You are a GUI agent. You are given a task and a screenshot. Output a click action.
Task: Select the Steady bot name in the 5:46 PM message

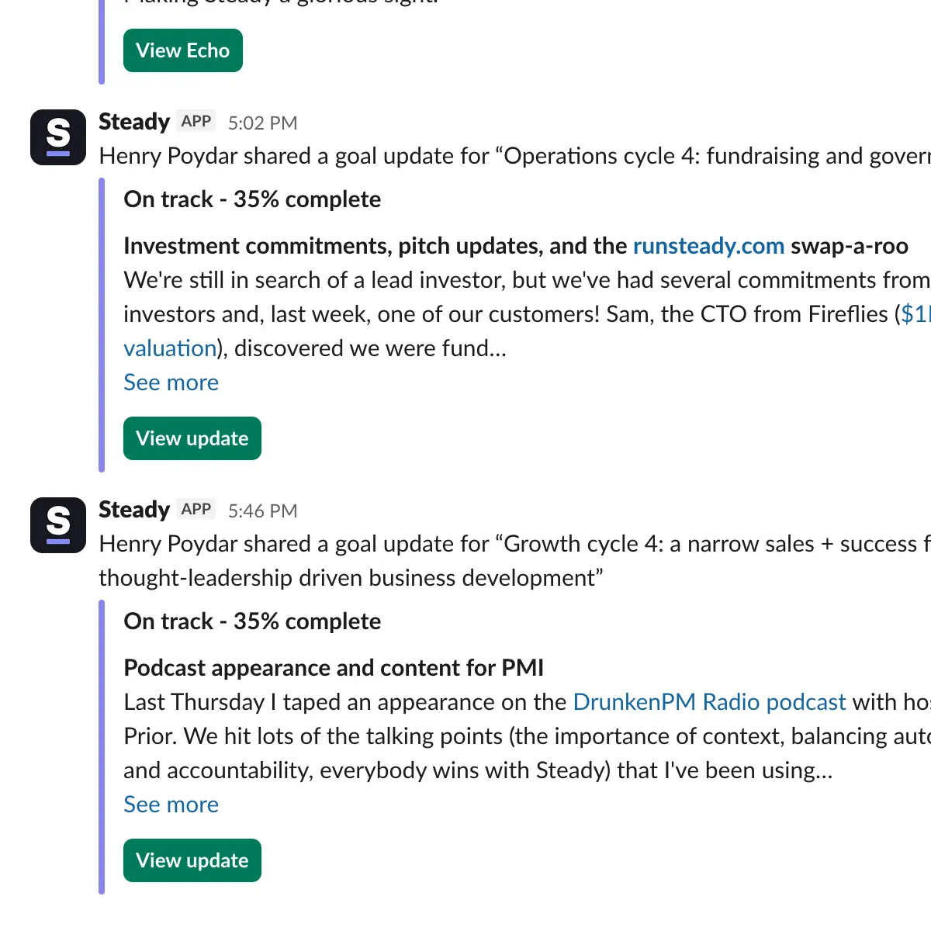click(x=133, y=510)
